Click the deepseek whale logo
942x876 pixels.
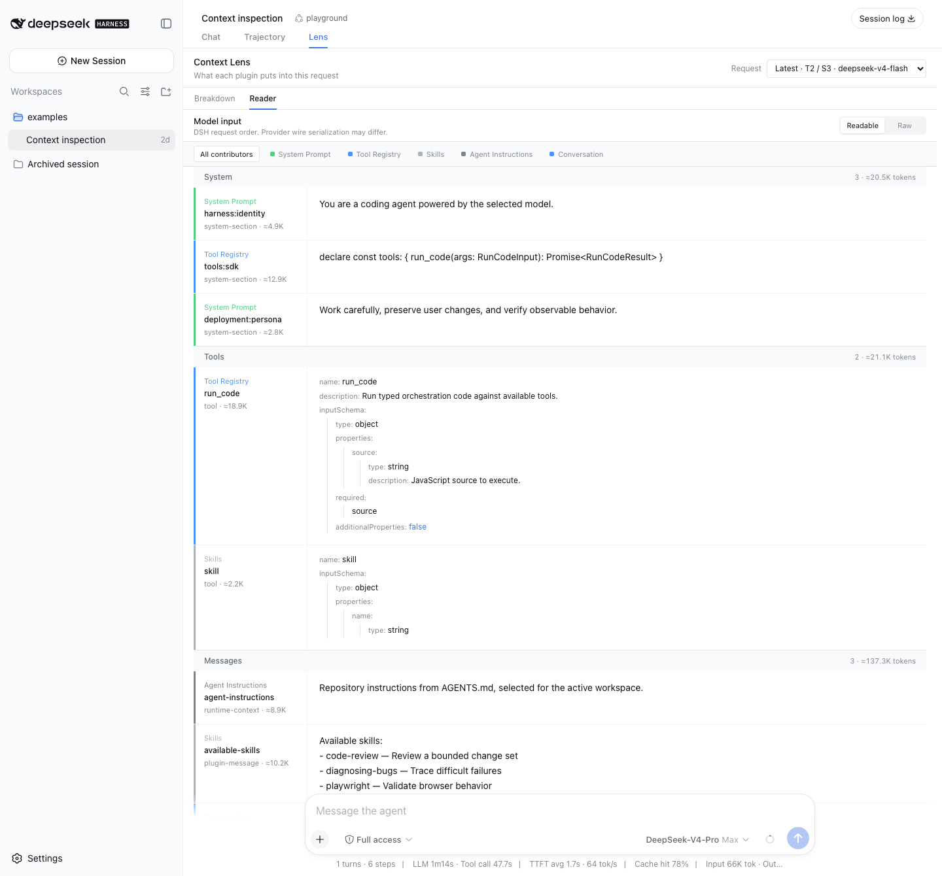point(18,24)
